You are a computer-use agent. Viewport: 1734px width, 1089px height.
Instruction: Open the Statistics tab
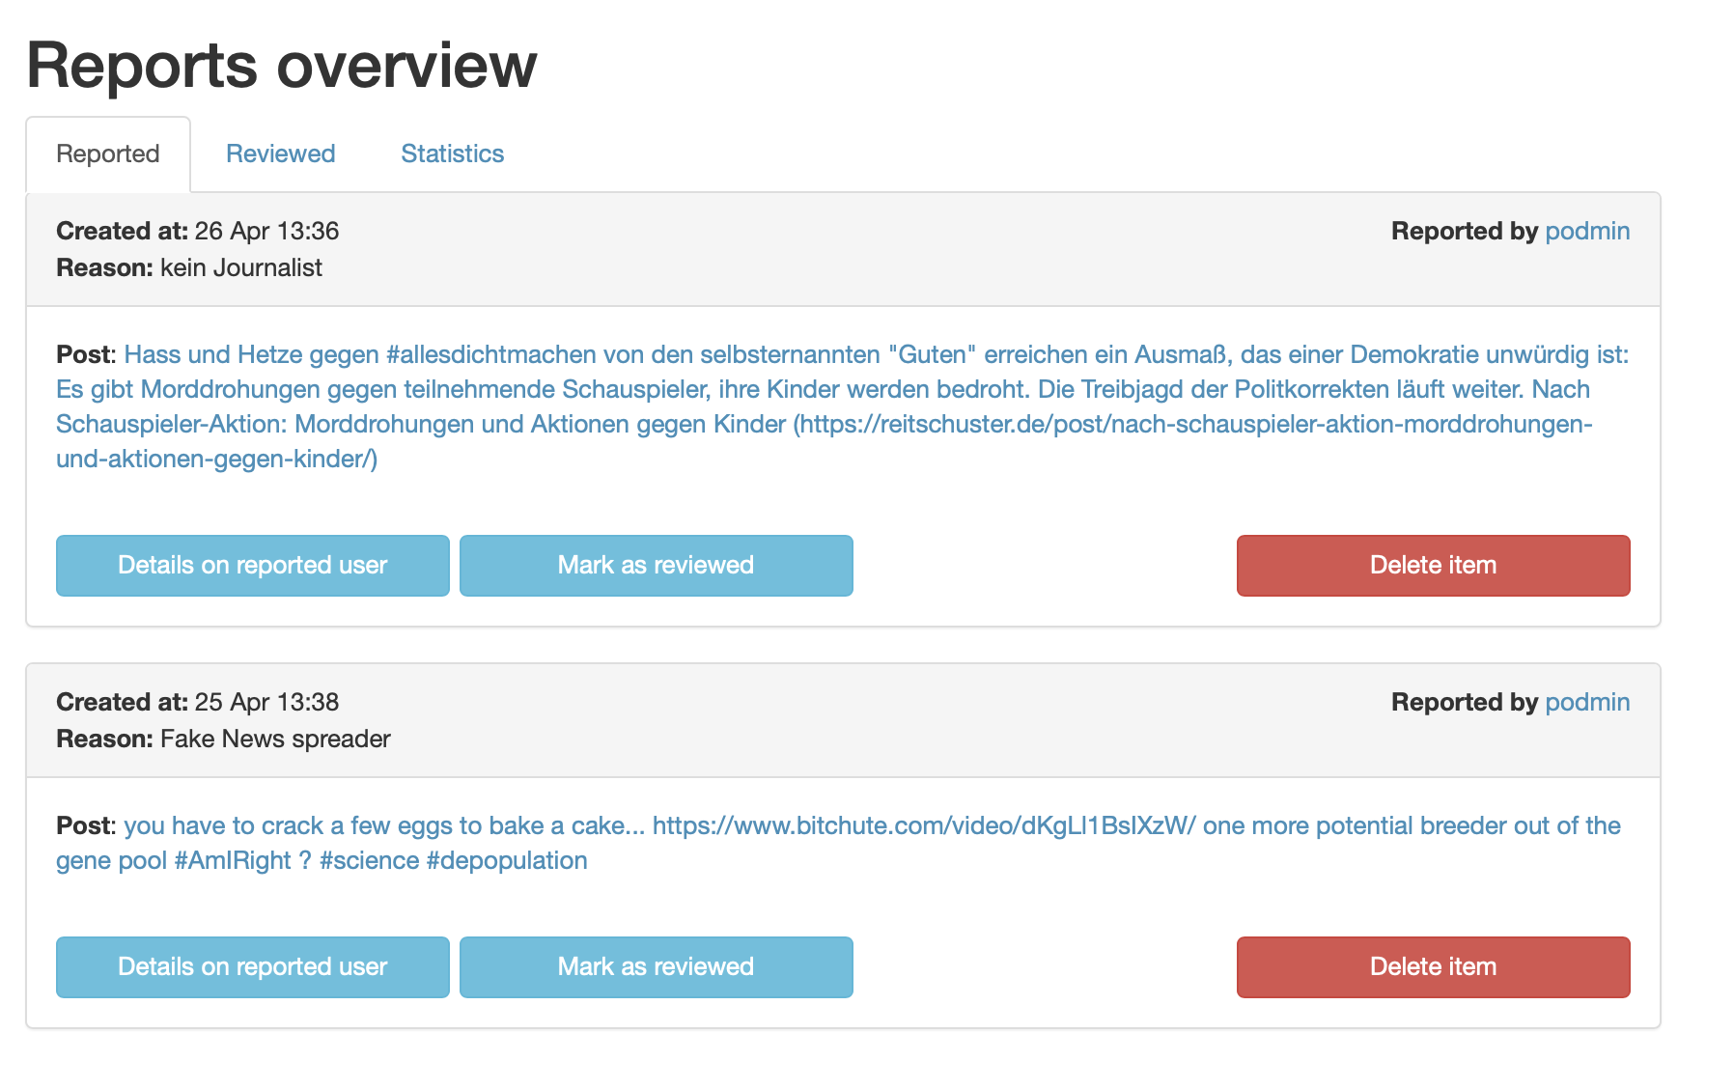point(453,154)
